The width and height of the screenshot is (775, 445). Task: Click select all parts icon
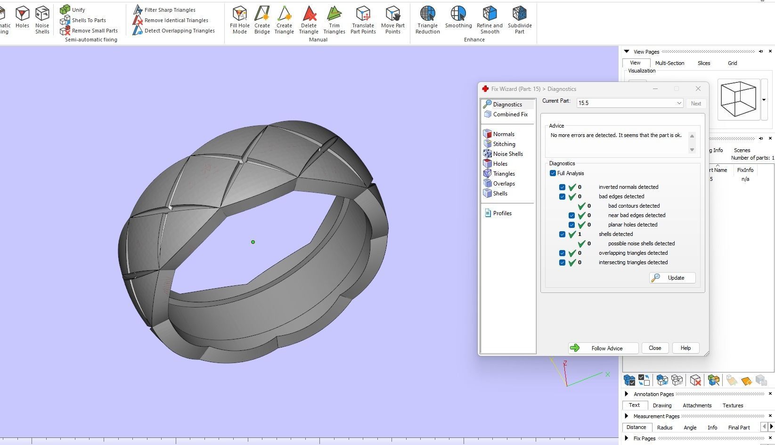point(629,380)
